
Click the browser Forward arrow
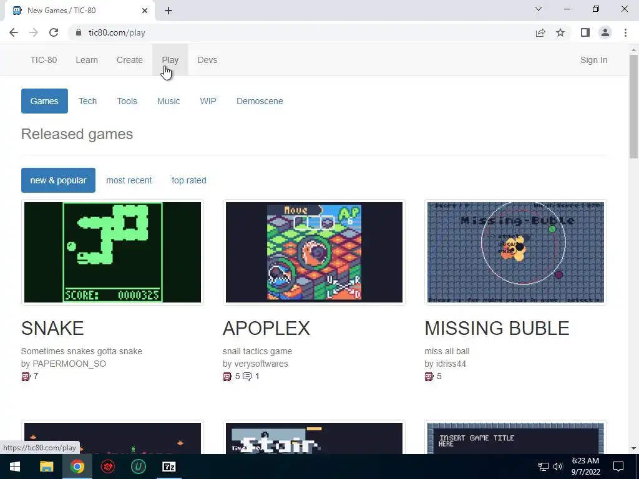click(x=34, y=32)
